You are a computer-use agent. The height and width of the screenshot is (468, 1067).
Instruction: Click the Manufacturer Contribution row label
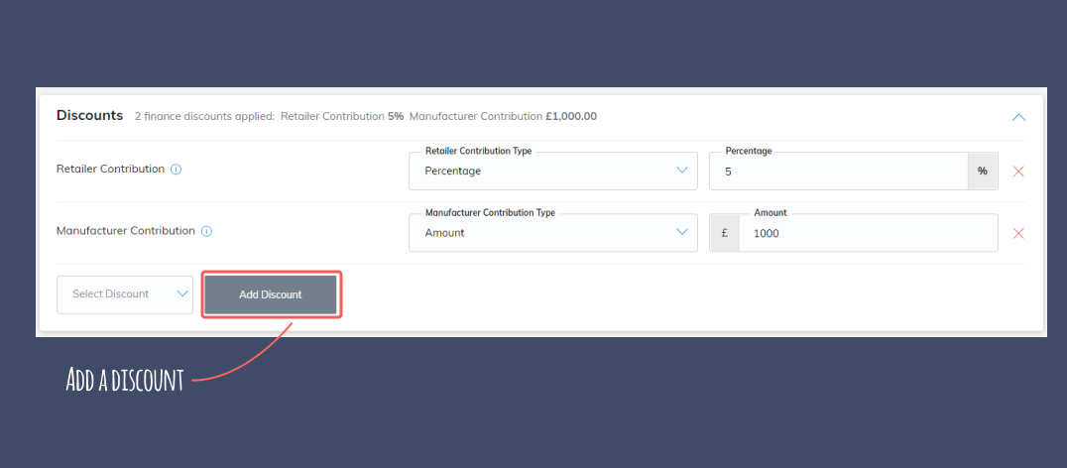tap(126, 231)
